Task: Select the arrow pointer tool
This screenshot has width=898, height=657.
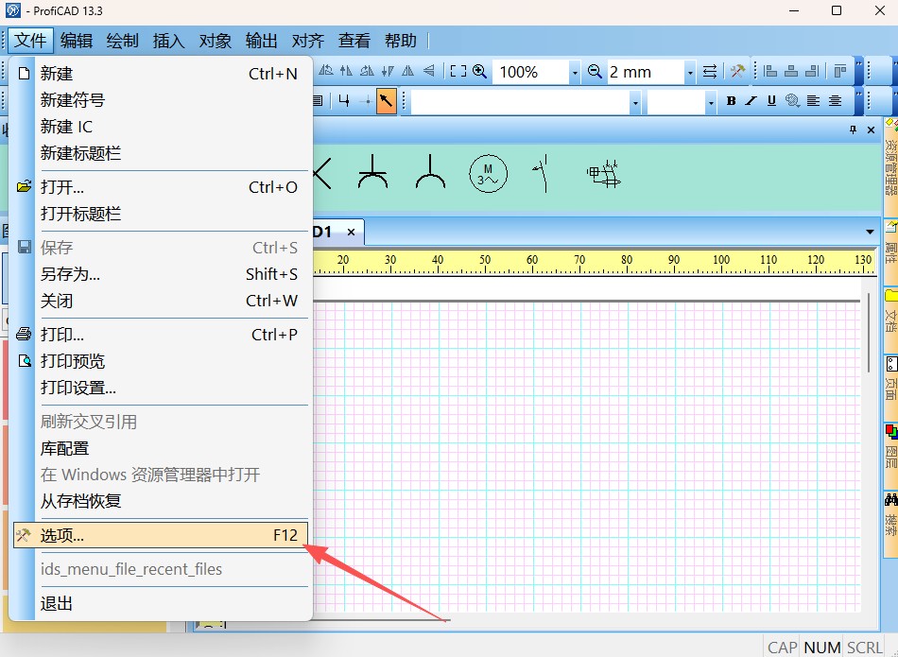Action: point(387,101)
